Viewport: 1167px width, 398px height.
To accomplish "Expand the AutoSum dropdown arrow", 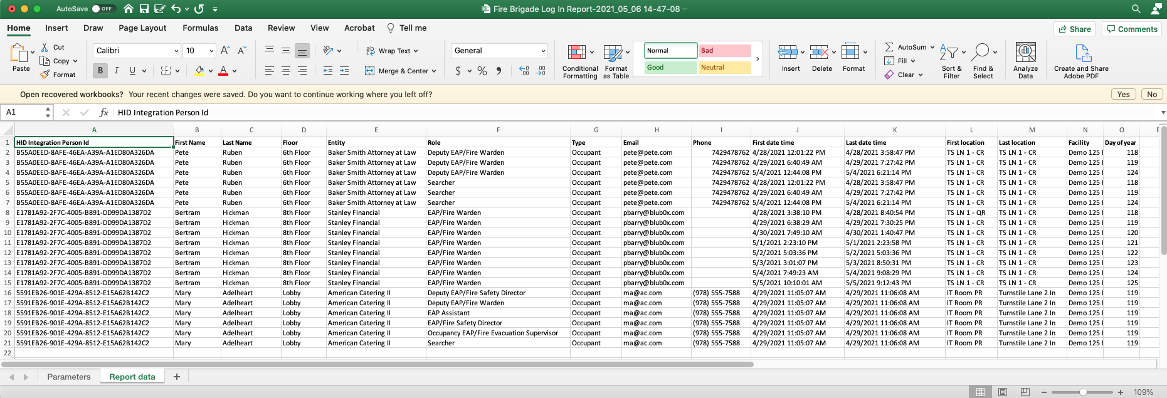I will point(932,47).
